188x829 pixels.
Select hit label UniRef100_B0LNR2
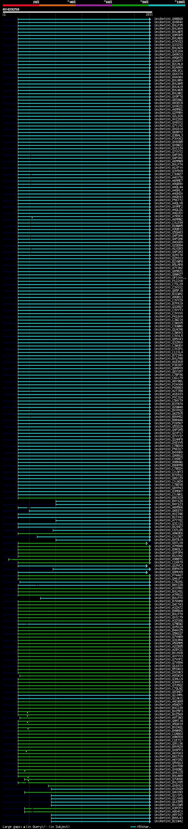(x=168, y=93)
